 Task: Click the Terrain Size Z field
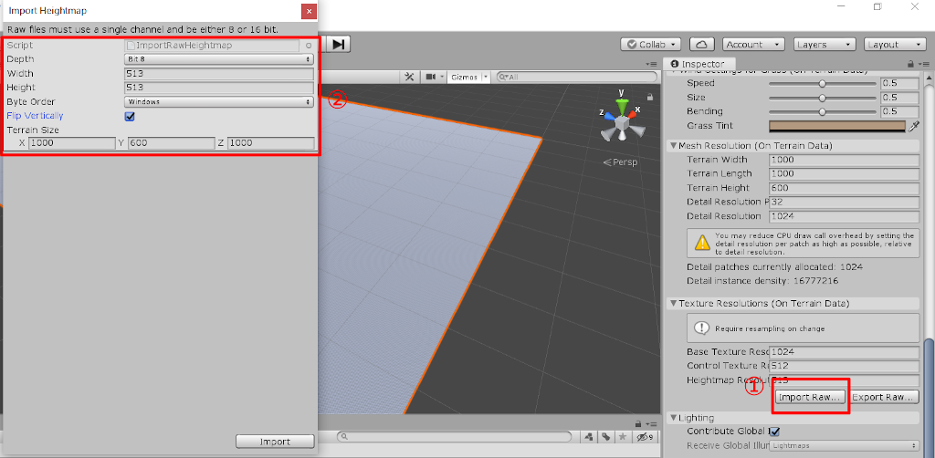270,143
